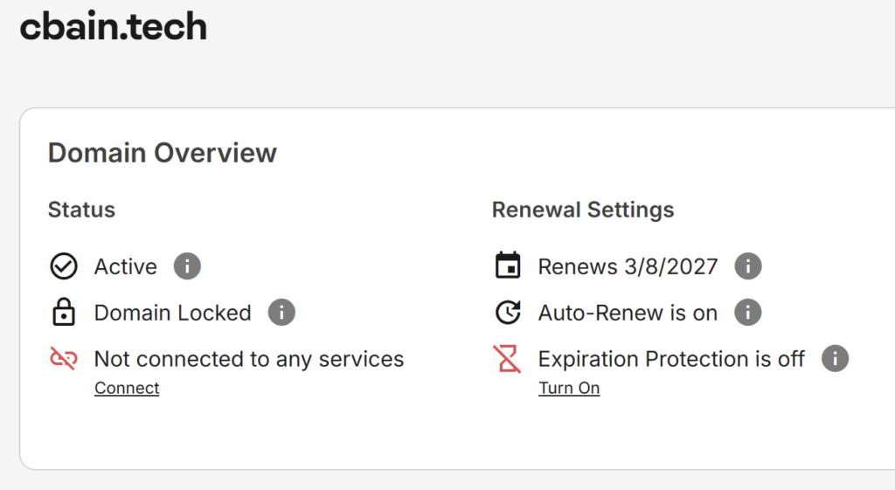The image size is (895, 490).
Task: Select the Status section heading
Action: click(81, 210)
